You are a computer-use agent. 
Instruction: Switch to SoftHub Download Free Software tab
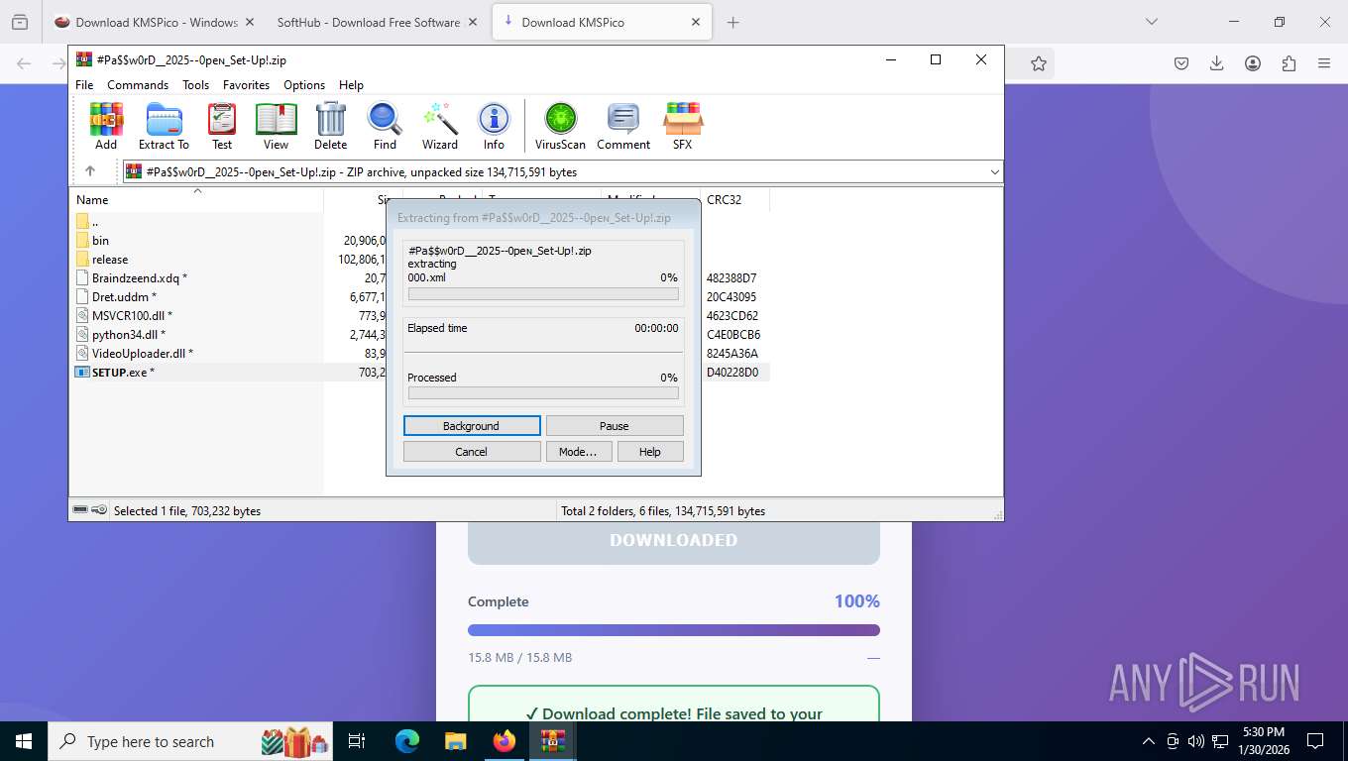[369, 22]
